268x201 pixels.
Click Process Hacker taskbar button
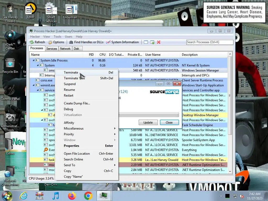[104, 196]
